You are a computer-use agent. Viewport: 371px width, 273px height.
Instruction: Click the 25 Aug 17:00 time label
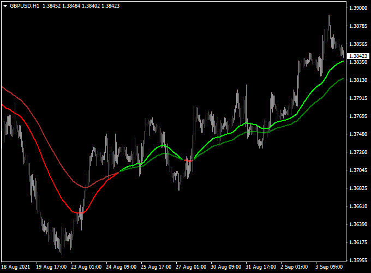[156, 267]
